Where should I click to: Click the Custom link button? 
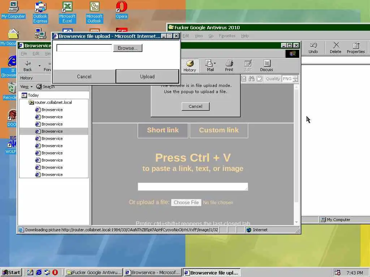pos(219,130)
